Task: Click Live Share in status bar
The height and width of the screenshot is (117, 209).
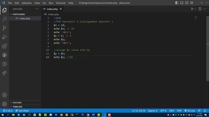Action: 22,110
